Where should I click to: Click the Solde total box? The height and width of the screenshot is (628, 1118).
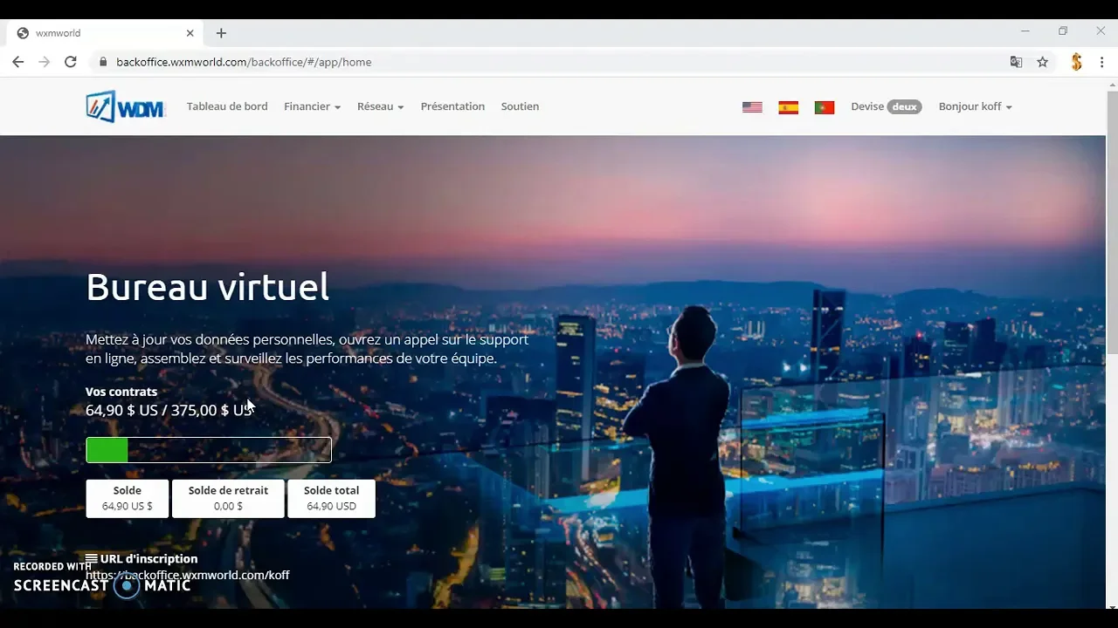[x=332, y=498]
